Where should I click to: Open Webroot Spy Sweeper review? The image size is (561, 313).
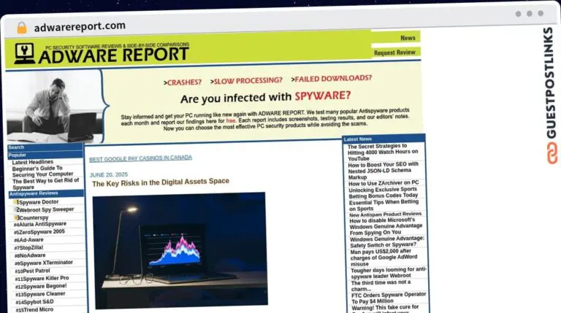45,209
